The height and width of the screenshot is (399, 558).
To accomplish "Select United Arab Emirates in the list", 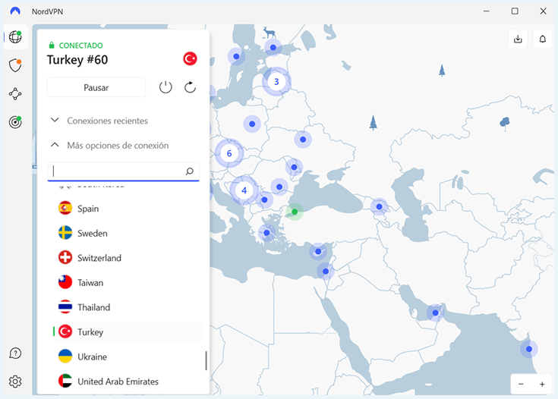I will click(x=128, y=382).
